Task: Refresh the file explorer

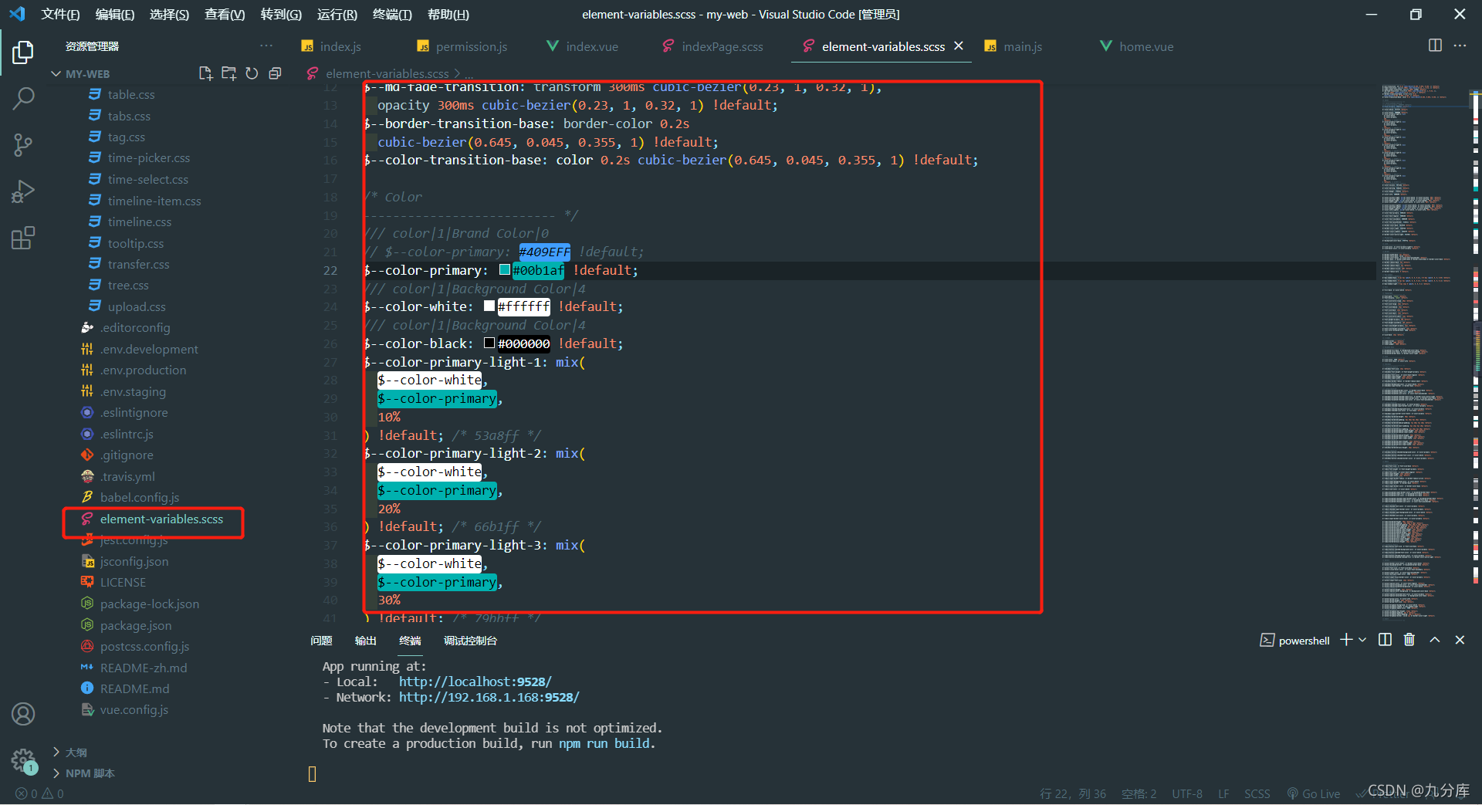Action: tap(252, 73)
